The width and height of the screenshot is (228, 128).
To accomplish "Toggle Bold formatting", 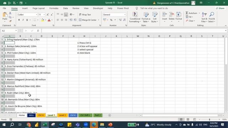I will (x=19, y=20).
